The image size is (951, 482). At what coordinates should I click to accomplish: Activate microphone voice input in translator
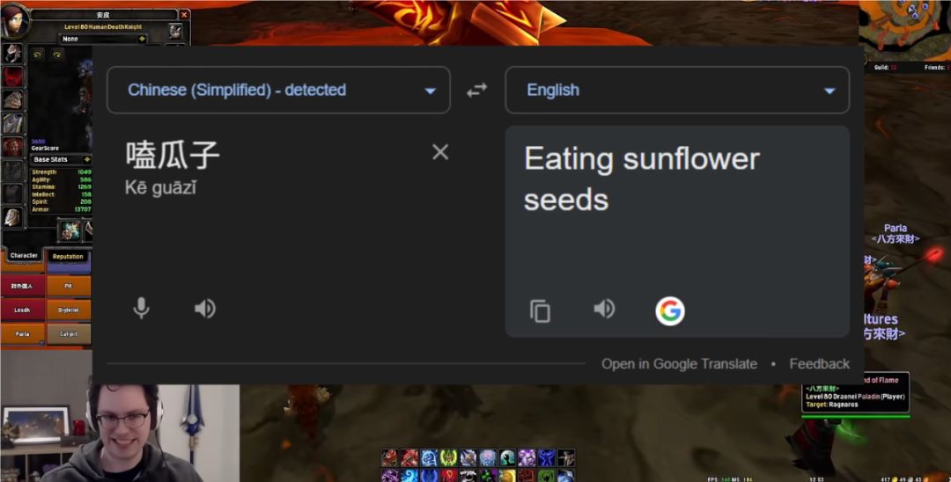[141, 308]
